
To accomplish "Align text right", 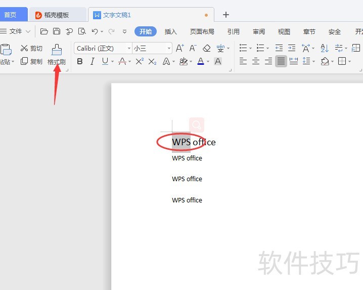I will [x=268, y=61].
